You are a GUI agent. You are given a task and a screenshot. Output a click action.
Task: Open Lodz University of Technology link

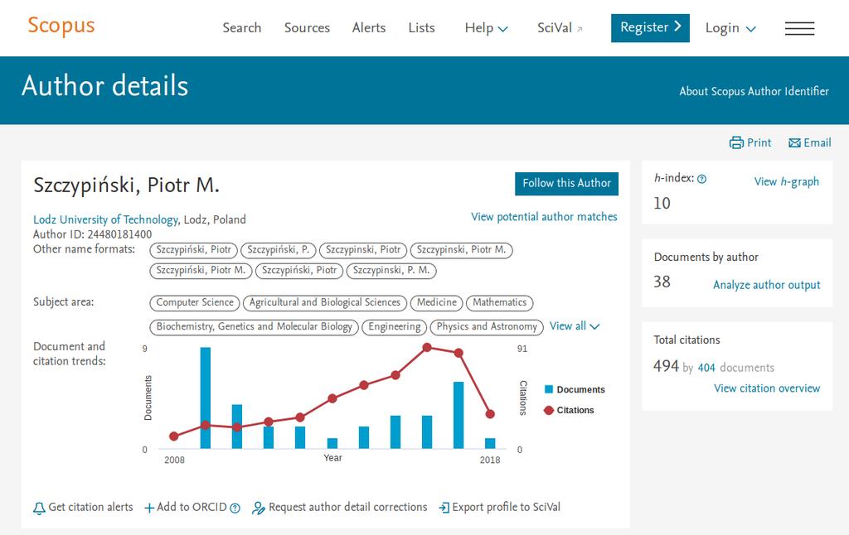click(105, 219)
